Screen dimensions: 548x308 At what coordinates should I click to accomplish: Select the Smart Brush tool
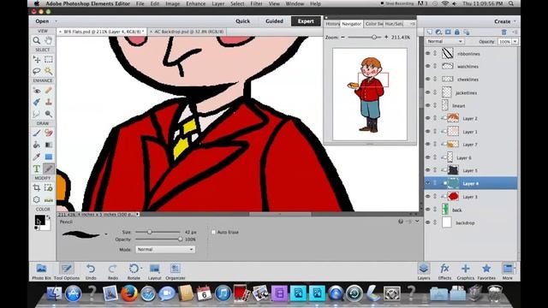click(x=36, y=102)
